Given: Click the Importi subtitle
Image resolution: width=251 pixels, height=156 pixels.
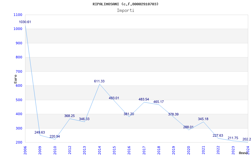Looking at the screenshot, I should [125, 10].
